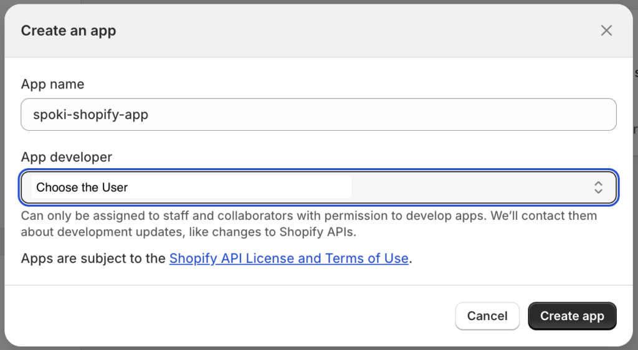The height and width of the screenshot is (350, 638).
Task: Click the "App name" field label
Action: 52,84
